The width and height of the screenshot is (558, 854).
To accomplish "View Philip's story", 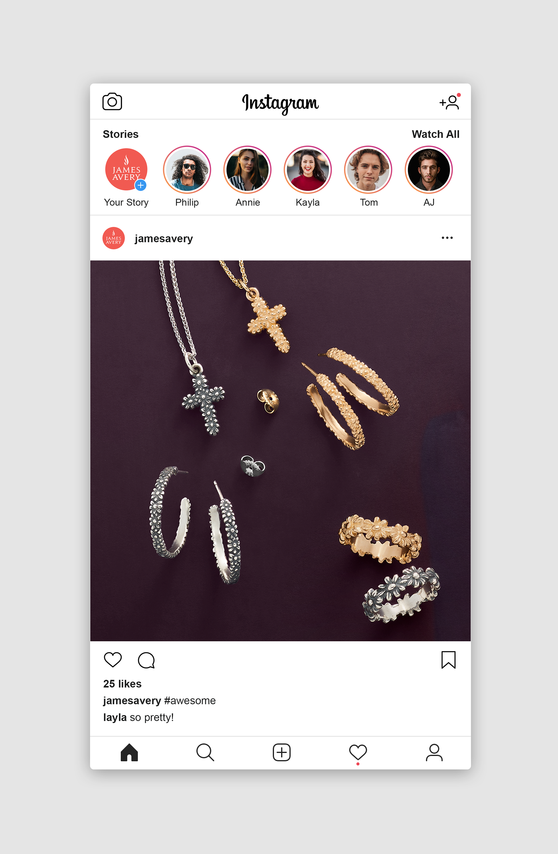I will click(187, 170).
